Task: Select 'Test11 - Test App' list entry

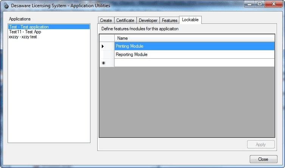Action: tap(49, 32)
